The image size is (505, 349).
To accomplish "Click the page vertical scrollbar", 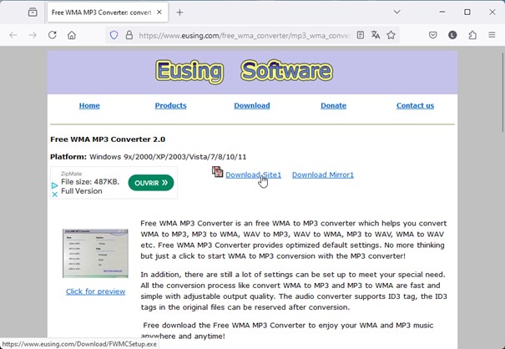I will point(502,92).
